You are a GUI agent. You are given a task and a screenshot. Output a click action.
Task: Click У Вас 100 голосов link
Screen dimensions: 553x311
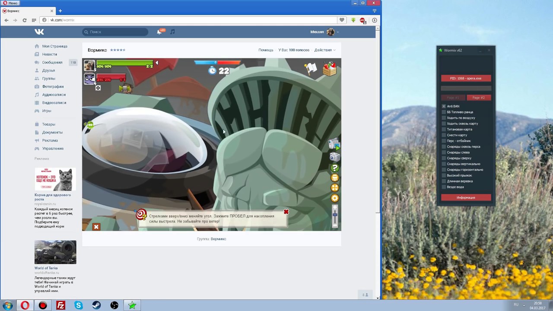(x=294, y=50)
